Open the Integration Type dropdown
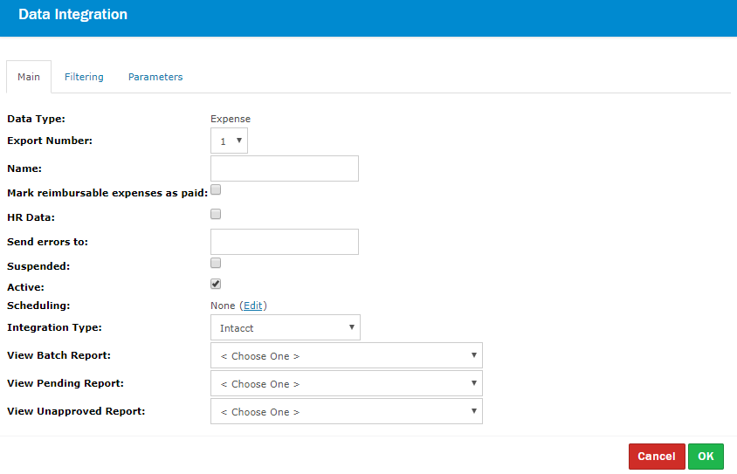The image size is (737, 474). [x=285, y=327]
